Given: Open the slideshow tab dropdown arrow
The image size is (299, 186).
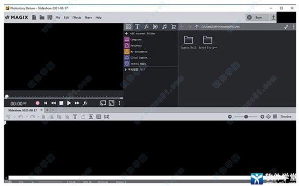Looking at the screenshot, I should click(53, 110).
